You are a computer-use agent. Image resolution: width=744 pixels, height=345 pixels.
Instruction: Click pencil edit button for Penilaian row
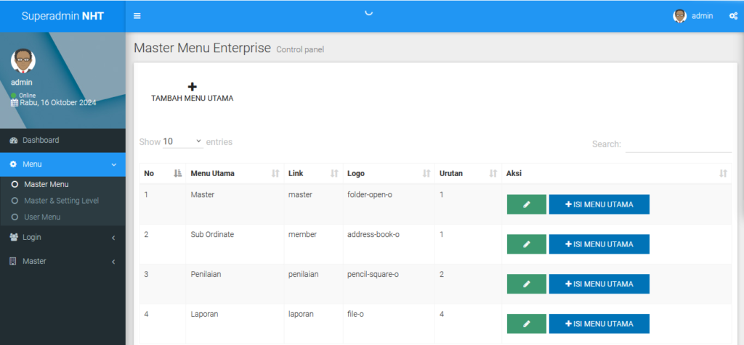click(526, 284)
